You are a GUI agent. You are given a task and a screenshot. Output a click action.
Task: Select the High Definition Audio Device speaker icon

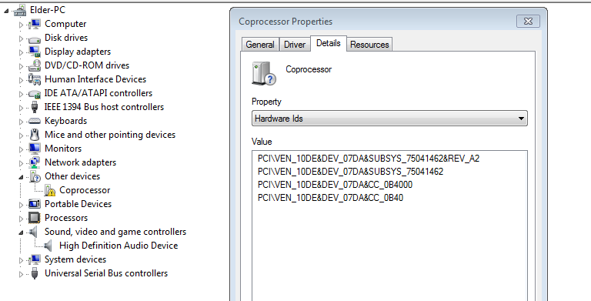point(48,246)
